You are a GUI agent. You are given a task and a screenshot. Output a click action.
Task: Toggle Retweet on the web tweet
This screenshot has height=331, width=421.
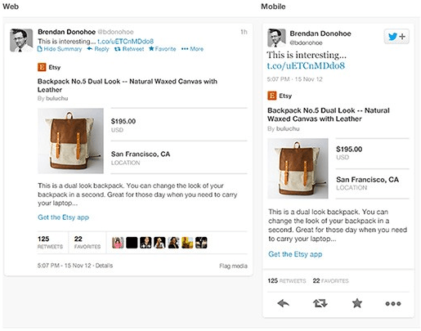click(129, 49)
